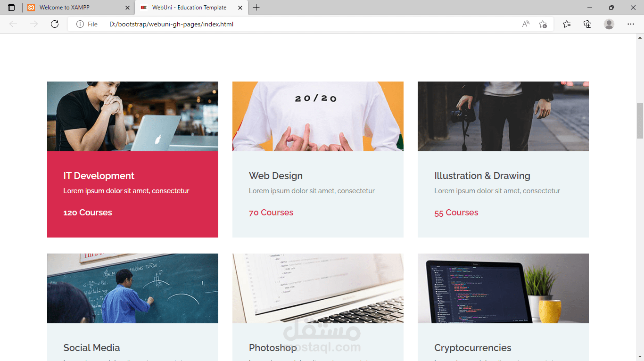Screen dimensions: 644x361
Task: Click the Photoshop course laptop image
Action: (318, 288)
